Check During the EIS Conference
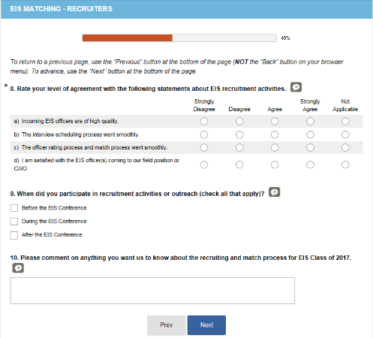 click(x=14, y=222)
